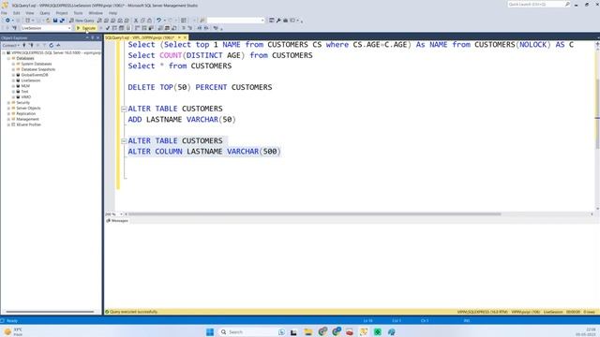Screen dimensions: 600x337
Task: Expand the Server Objects folder
Action: [x=8, y=109]
